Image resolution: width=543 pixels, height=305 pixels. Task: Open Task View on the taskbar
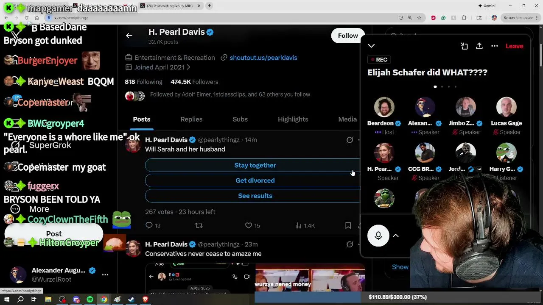click(x=34, y=299)
